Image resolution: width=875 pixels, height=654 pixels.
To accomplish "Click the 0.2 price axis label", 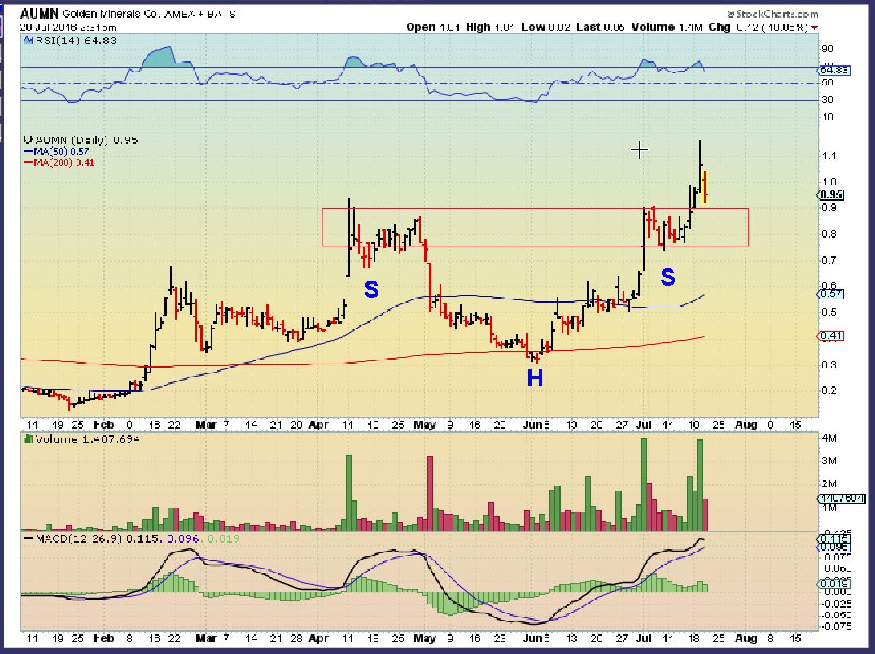I will pyautogui.click(x=829, y=390).
